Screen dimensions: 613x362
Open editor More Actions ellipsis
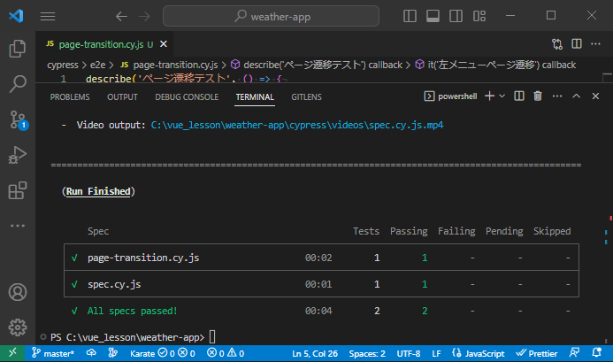point(595,44)
